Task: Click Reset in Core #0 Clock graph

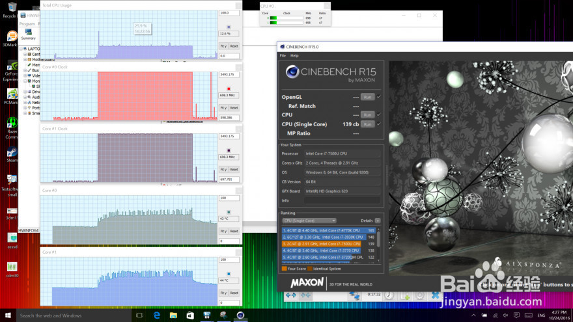Action: pos(234,108)
